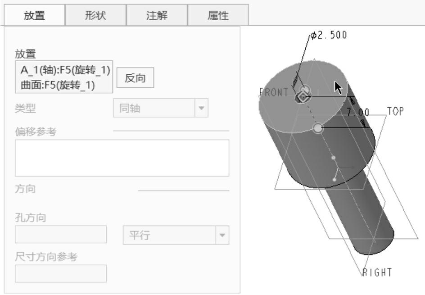Select the hole placement handle on top face

tap(303, 96)
